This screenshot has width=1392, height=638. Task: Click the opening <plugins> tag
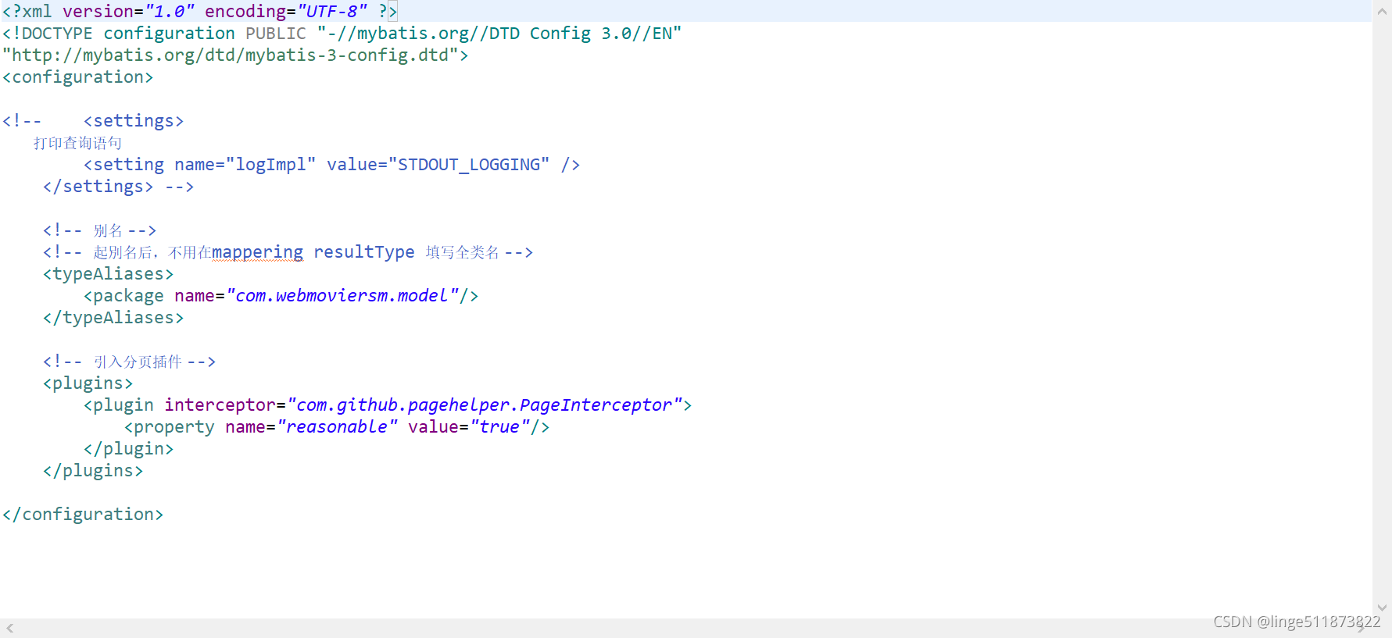[x=88, y=383]
